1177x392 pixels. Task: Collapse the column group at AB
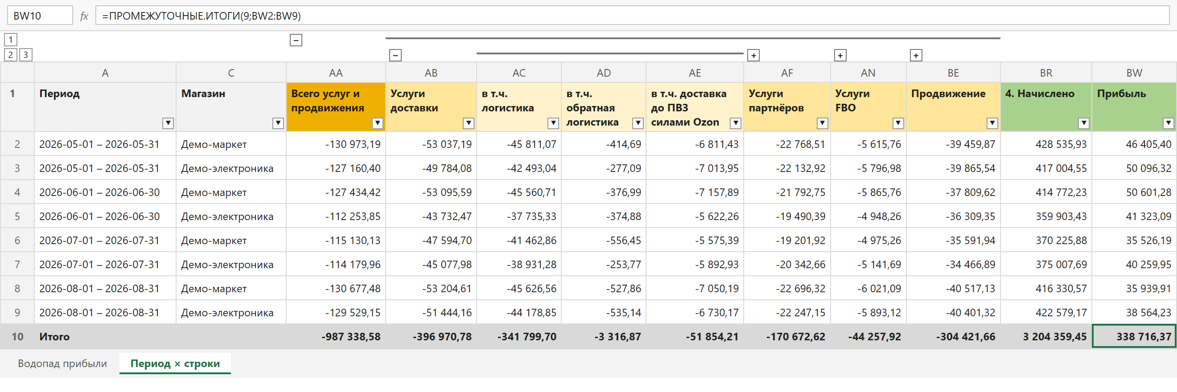click(x=396, y=55)
